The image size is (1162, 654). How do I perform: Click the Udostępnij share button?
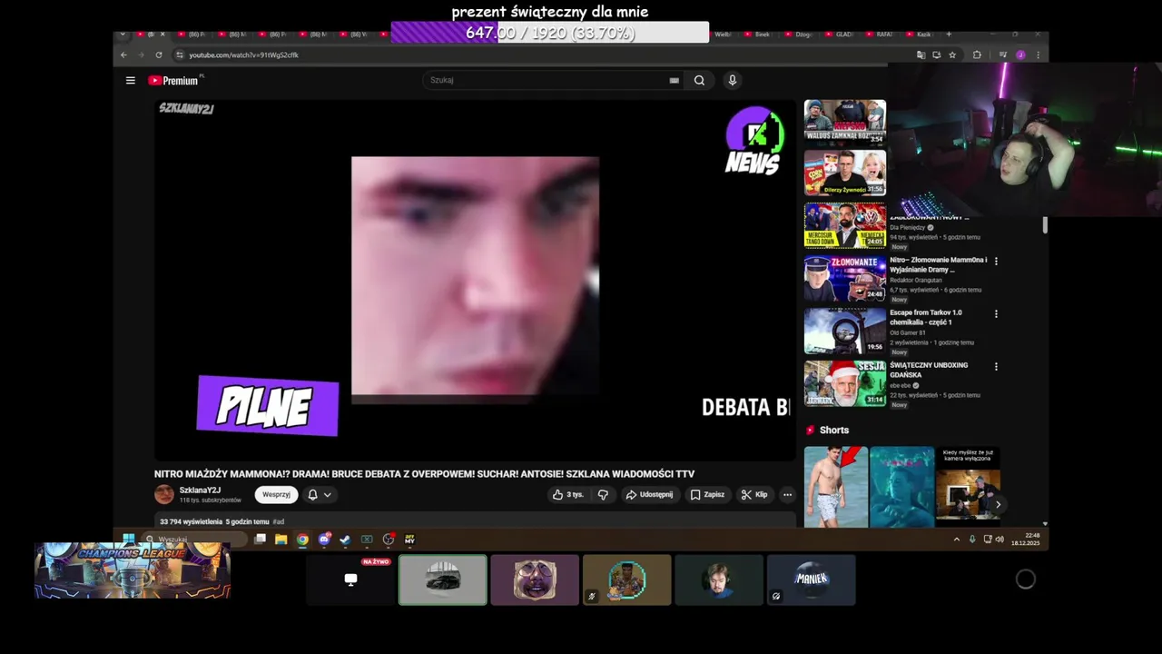point(649,494)
